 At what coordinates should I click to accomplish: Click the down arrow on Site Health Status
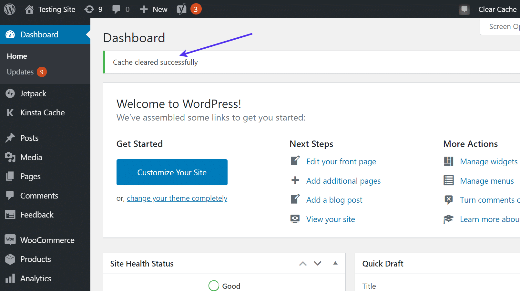(317, 263)
